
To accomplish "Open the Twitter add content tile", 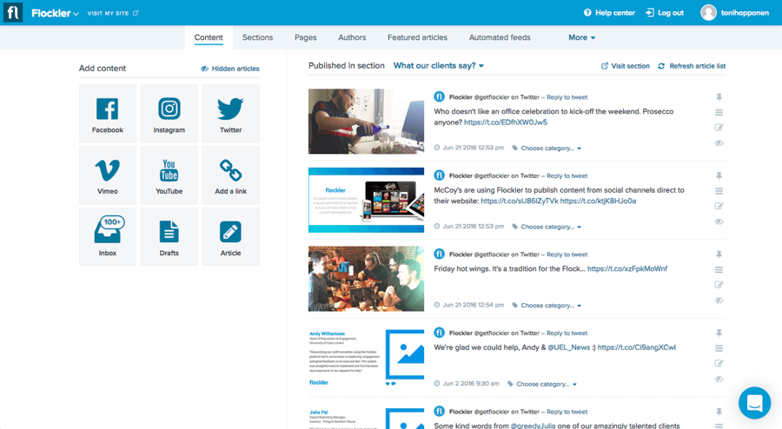I will [x=230, y=114].
